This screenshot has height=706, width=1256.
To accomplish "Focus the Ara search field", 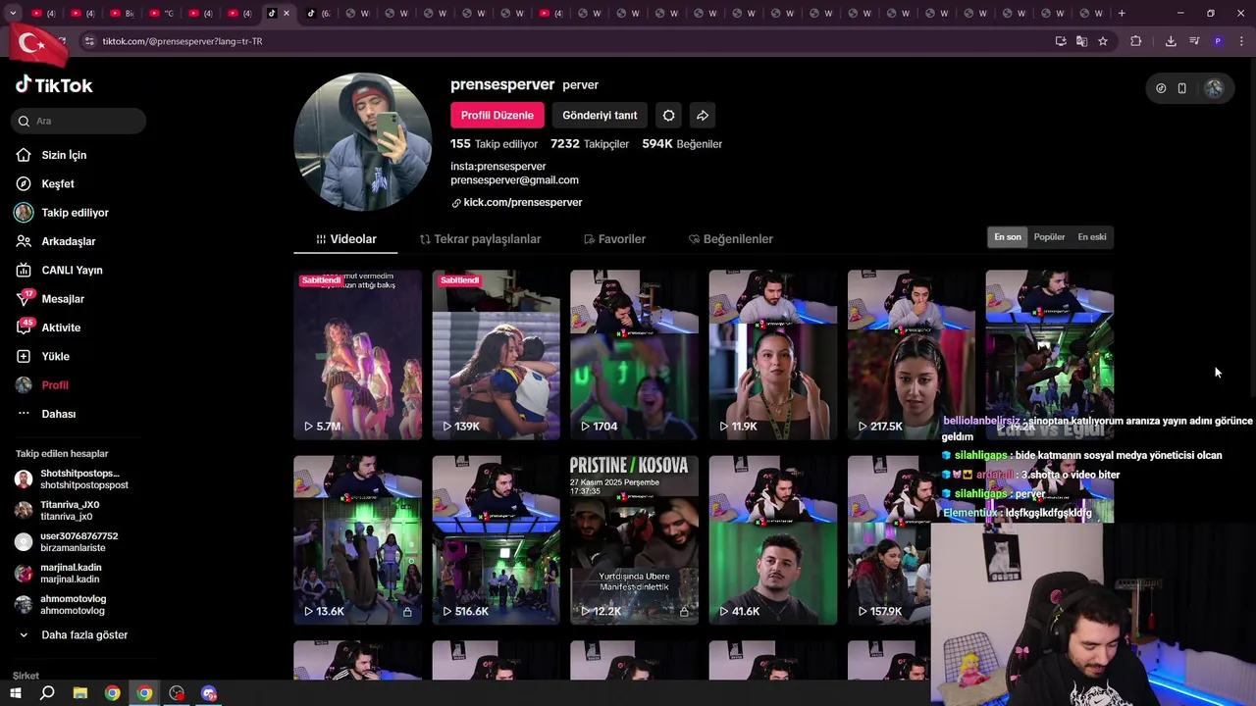I will (79, 121).
